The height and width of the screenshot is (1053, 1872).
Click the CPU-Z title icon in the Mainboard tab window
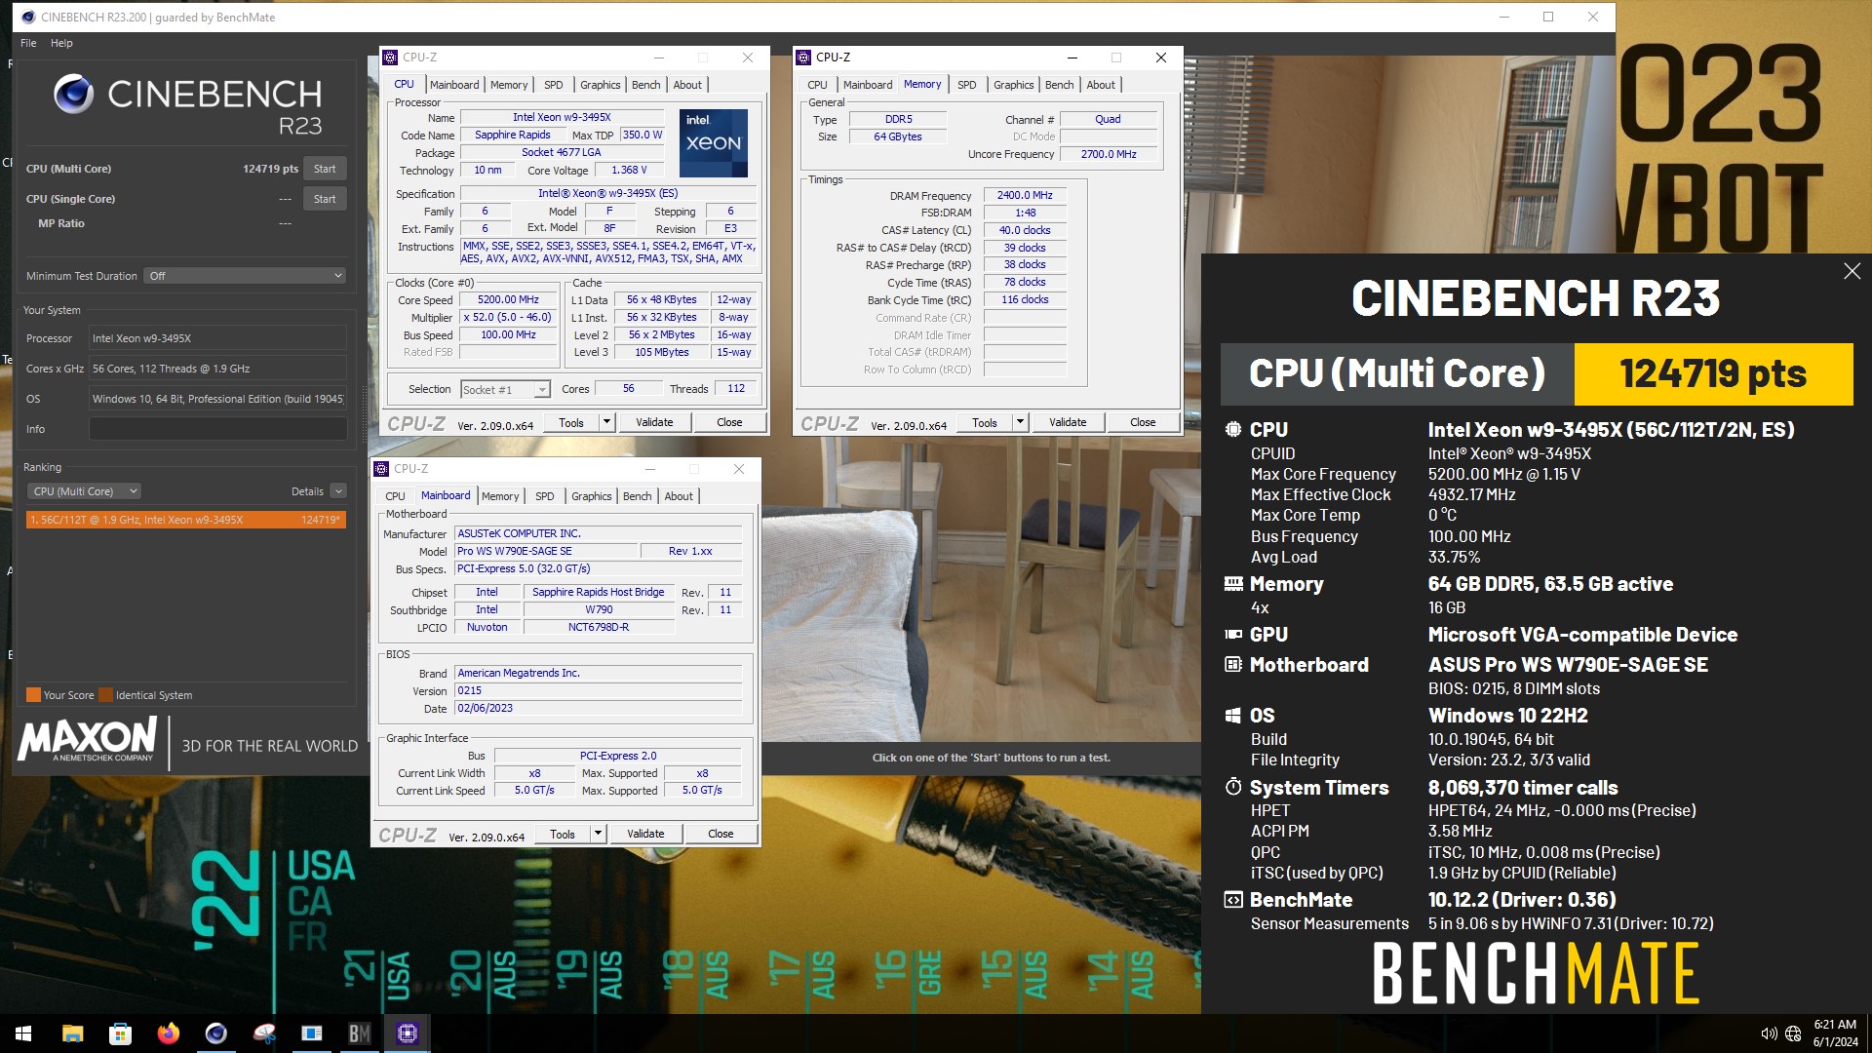pyautogui.click(x=381, y=469)
